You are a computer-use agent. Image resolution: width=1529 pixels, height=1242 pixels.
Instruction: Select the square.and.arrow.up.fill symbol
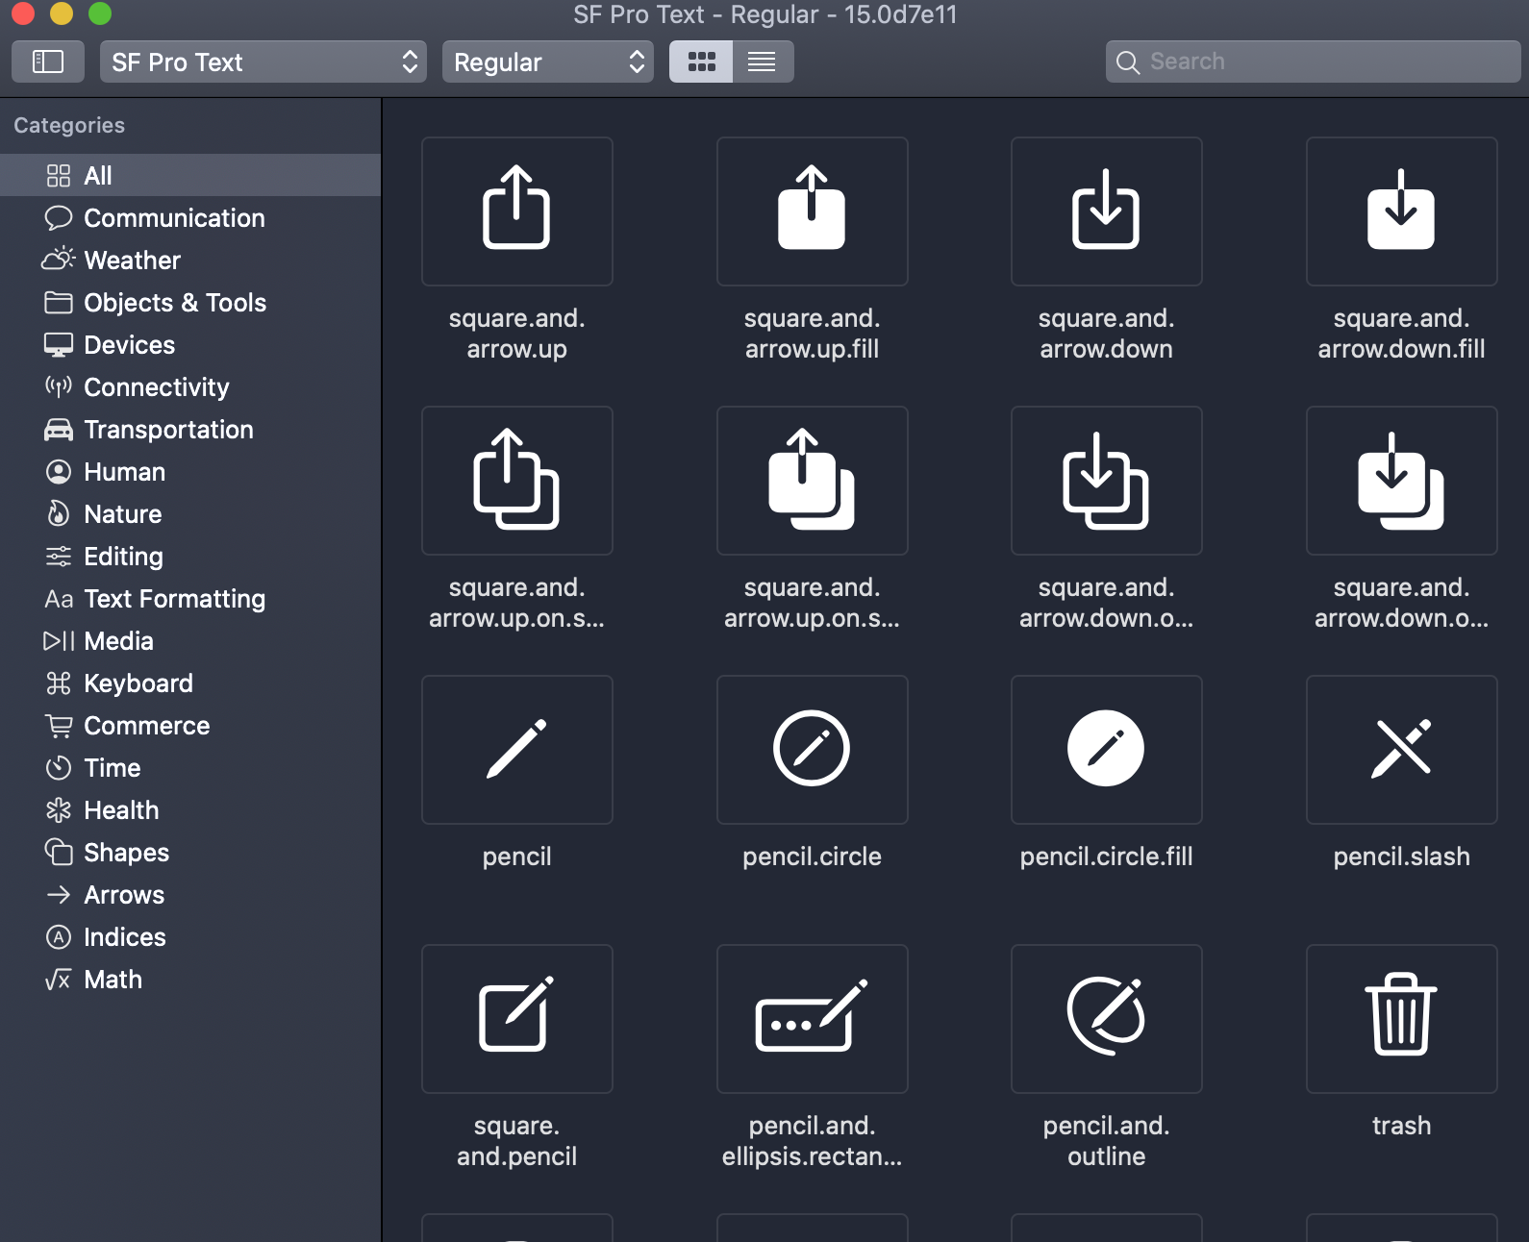pyautogui.click(x=813, y=211)
